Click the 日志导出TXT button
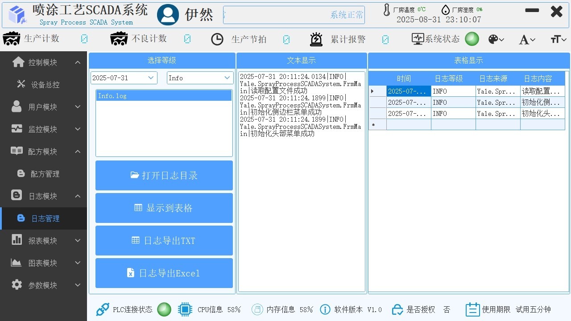The image size is (571, 321). pos(164,240)
